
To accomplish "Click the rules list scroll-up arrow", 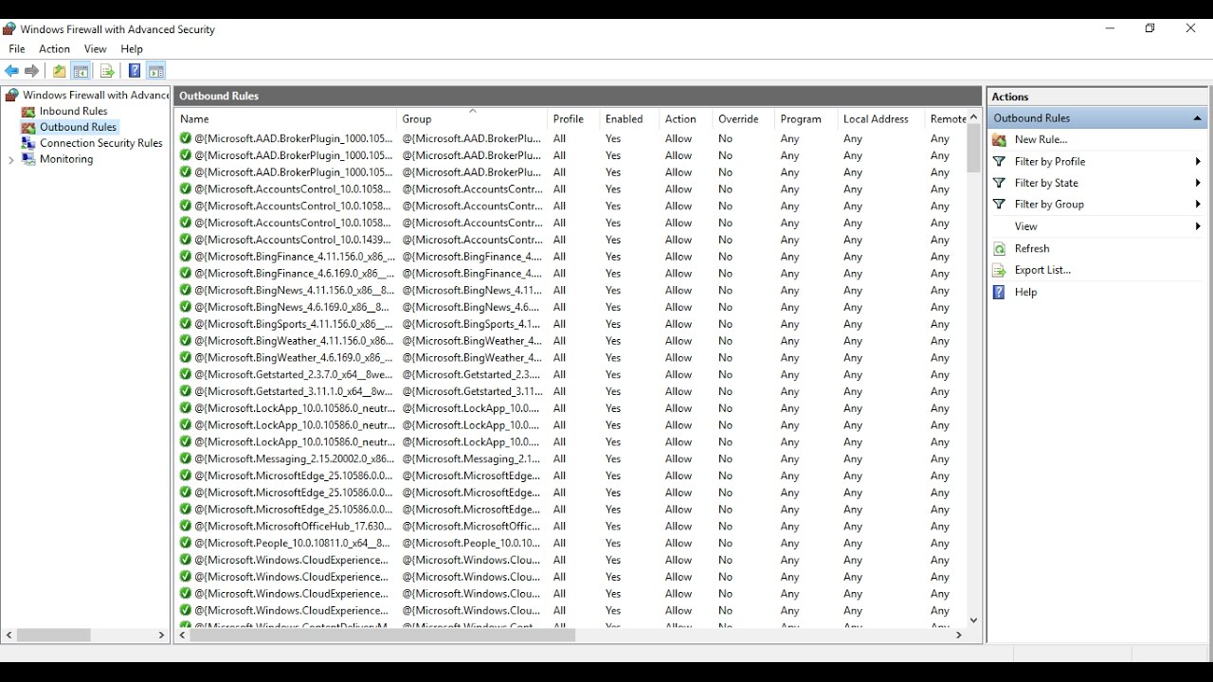I will (x=973, y=117).
